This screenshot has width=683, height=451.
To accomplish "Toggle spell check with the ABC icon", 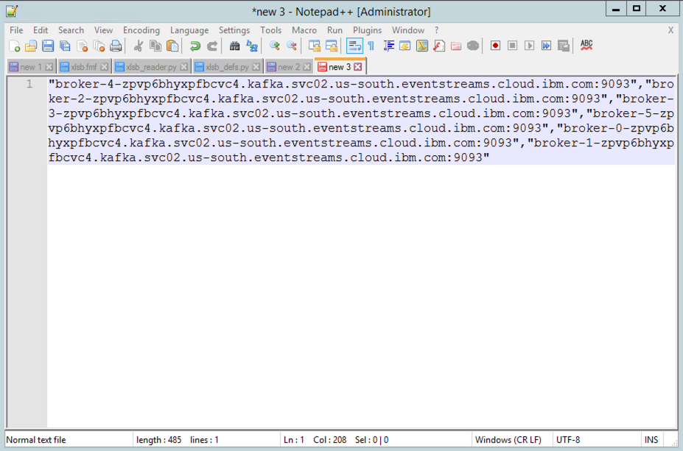I will [586, 45].
